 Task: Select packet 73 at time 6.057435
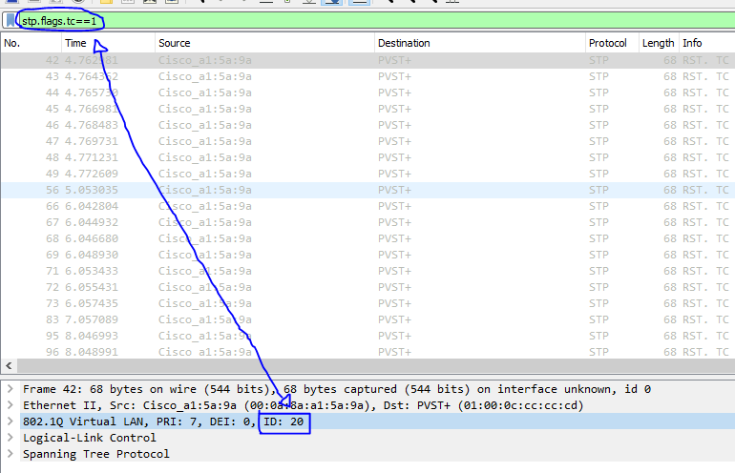pyautogui.click(x=367, y=303)
